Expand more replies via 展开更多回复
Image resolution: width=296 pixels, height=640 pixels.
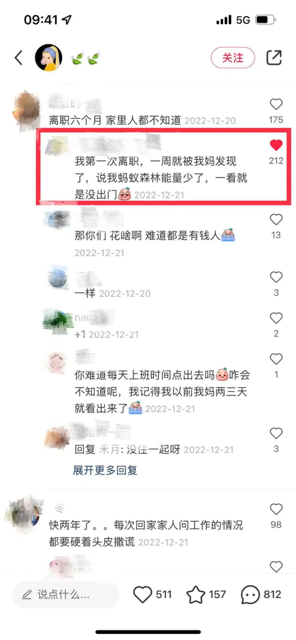pyautogui.click(x=105, y=470)
